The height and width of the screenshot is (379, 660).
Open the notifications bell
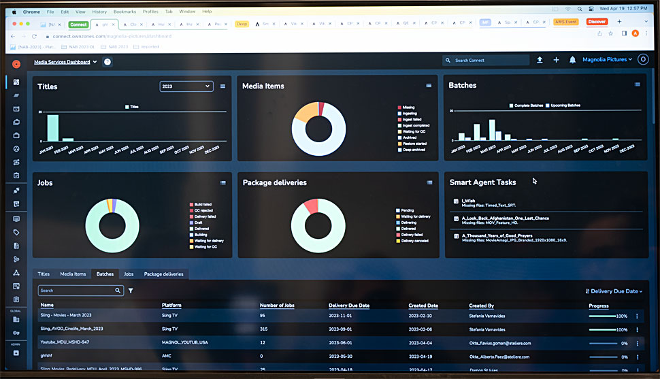coord(572,60)
